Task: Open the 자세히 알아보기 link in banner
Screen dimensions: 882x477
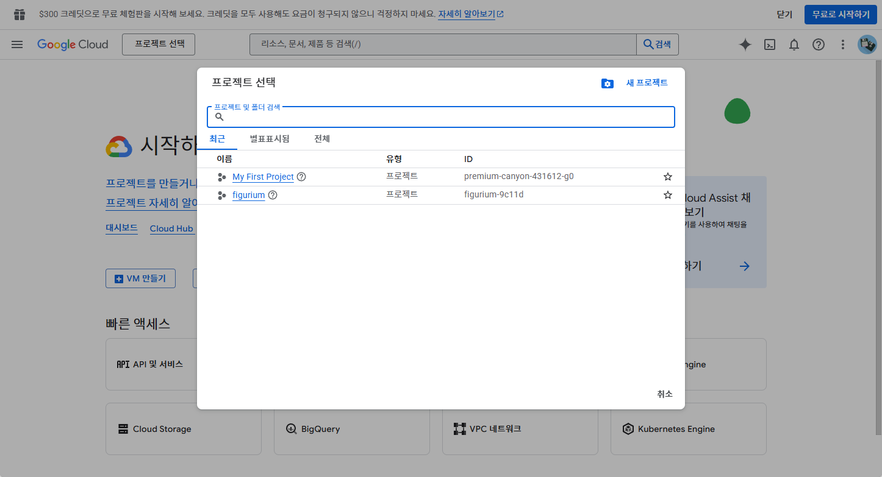Action: pos(471,14)
